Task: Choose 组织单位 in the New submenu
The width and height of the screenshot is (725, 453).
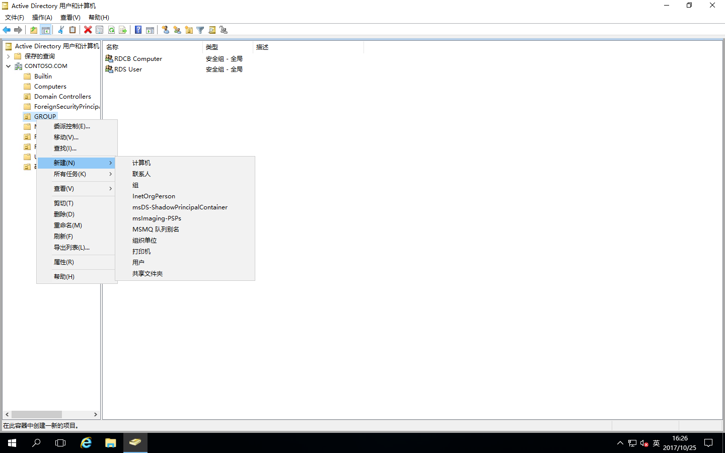Action: pos(185,241)
